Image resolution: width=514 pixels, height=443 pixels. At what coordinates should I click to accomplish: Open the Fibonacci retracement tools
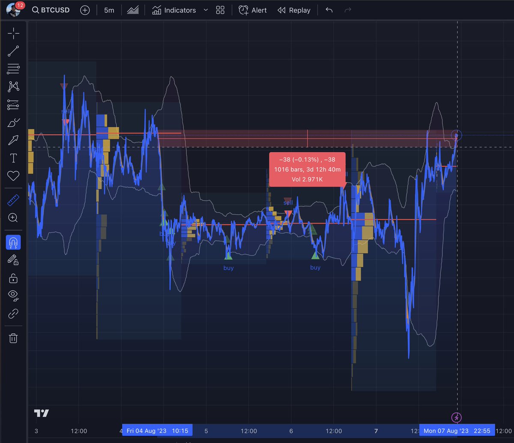13,69
